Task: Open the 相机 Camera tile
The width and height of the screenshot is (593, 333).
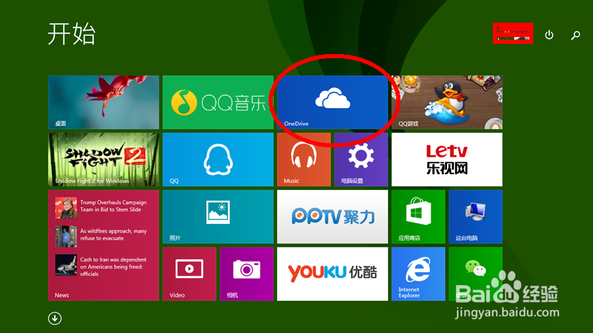Action: [247, 274]
